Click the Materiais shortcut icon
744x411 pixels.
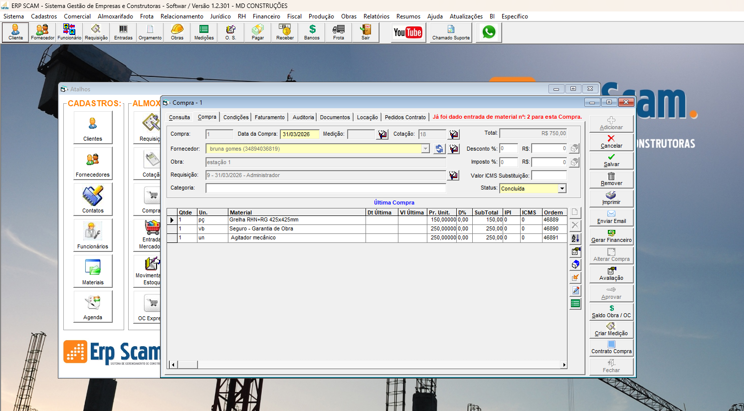coord(93,271)
